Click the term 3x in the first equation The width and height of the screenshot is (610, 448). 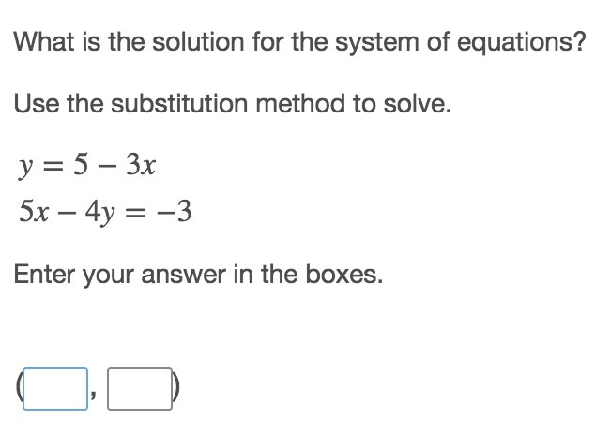pos(141,165)
